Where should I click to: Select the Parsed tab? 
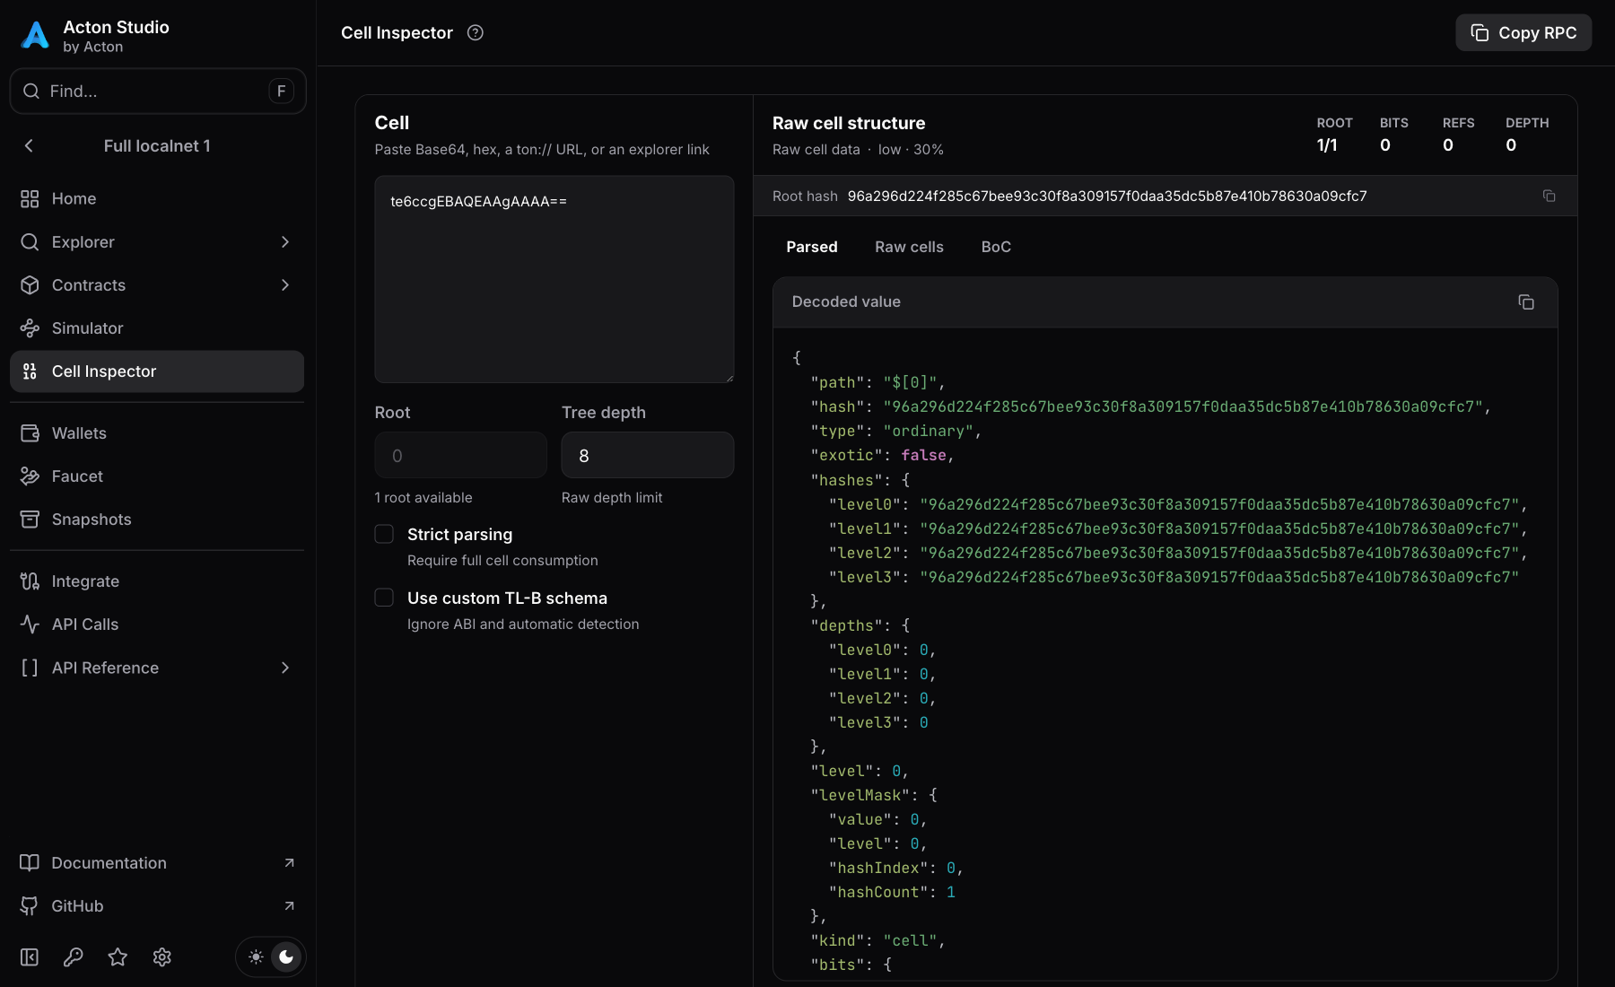[x=812, y=247]
